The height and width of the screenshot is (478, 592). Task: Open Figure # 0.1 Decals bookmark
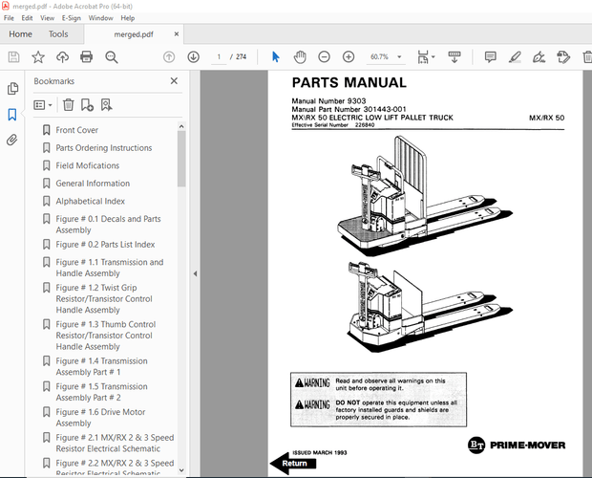point(108,225)
